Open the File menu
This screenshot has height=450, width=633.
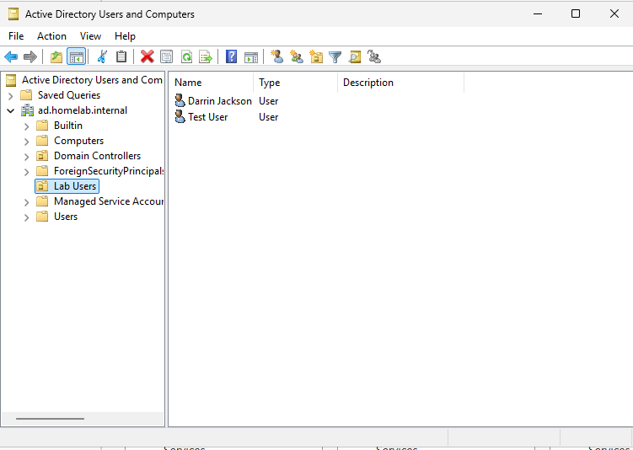pos(16,36)
